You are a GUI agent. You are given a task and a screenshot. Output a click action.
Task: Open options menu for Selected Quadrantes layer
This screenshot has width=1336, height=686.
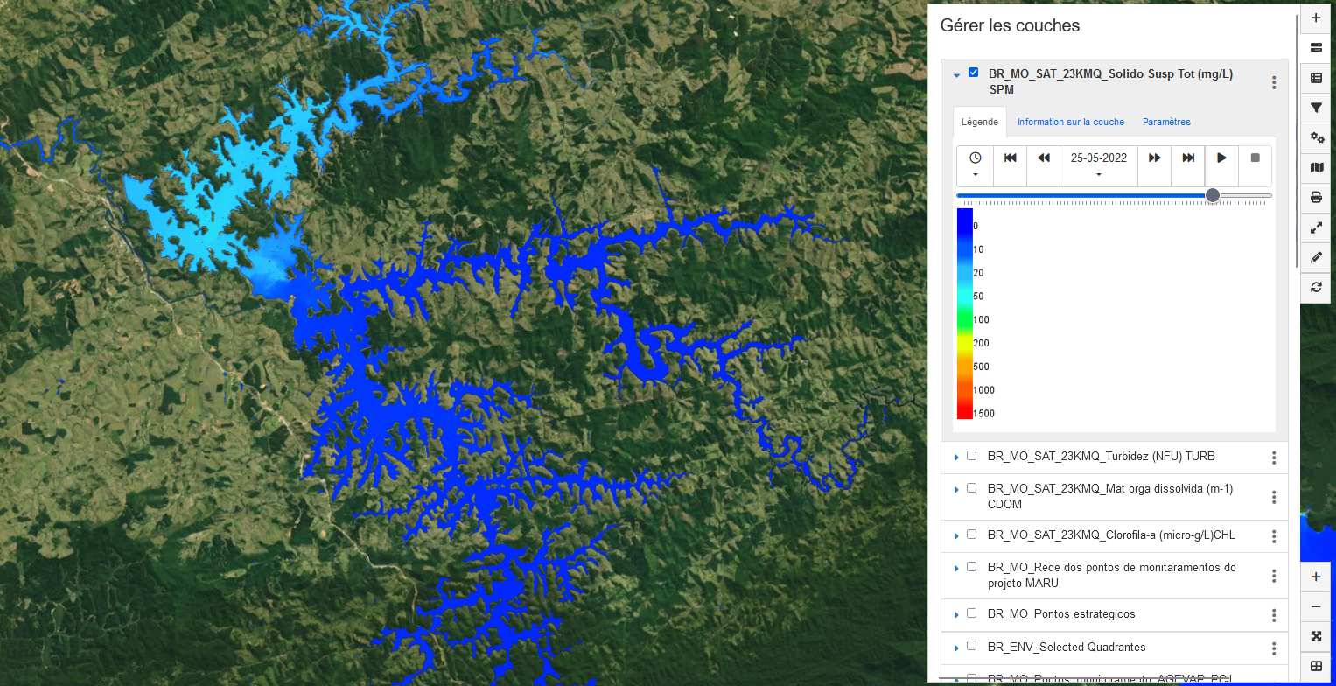[x=1274, y=648]
